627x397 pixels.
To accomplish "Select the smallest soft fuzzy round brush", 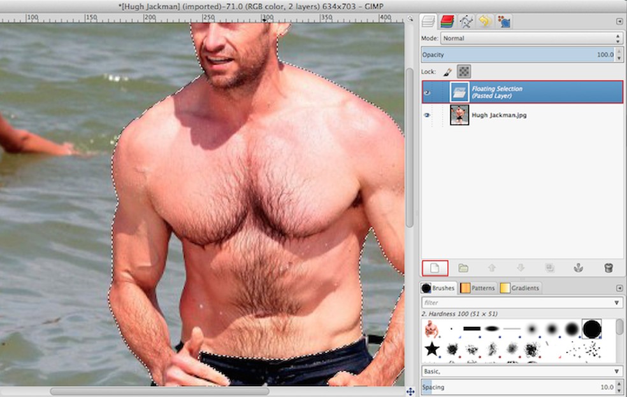I will 531,329.
